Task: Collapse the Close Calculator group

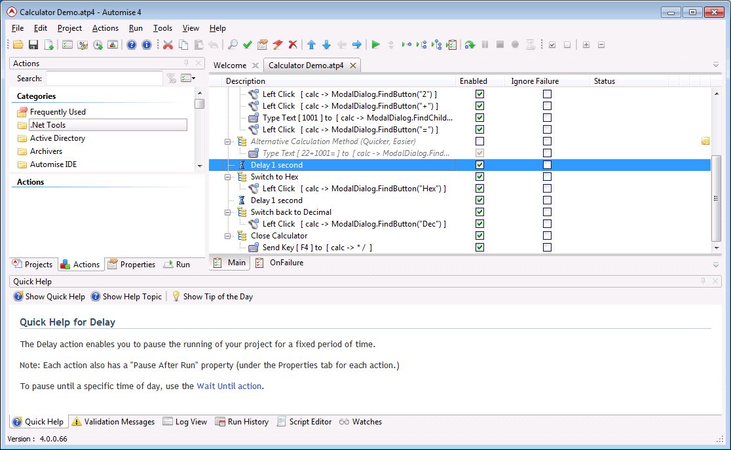Action: (228, 235)
